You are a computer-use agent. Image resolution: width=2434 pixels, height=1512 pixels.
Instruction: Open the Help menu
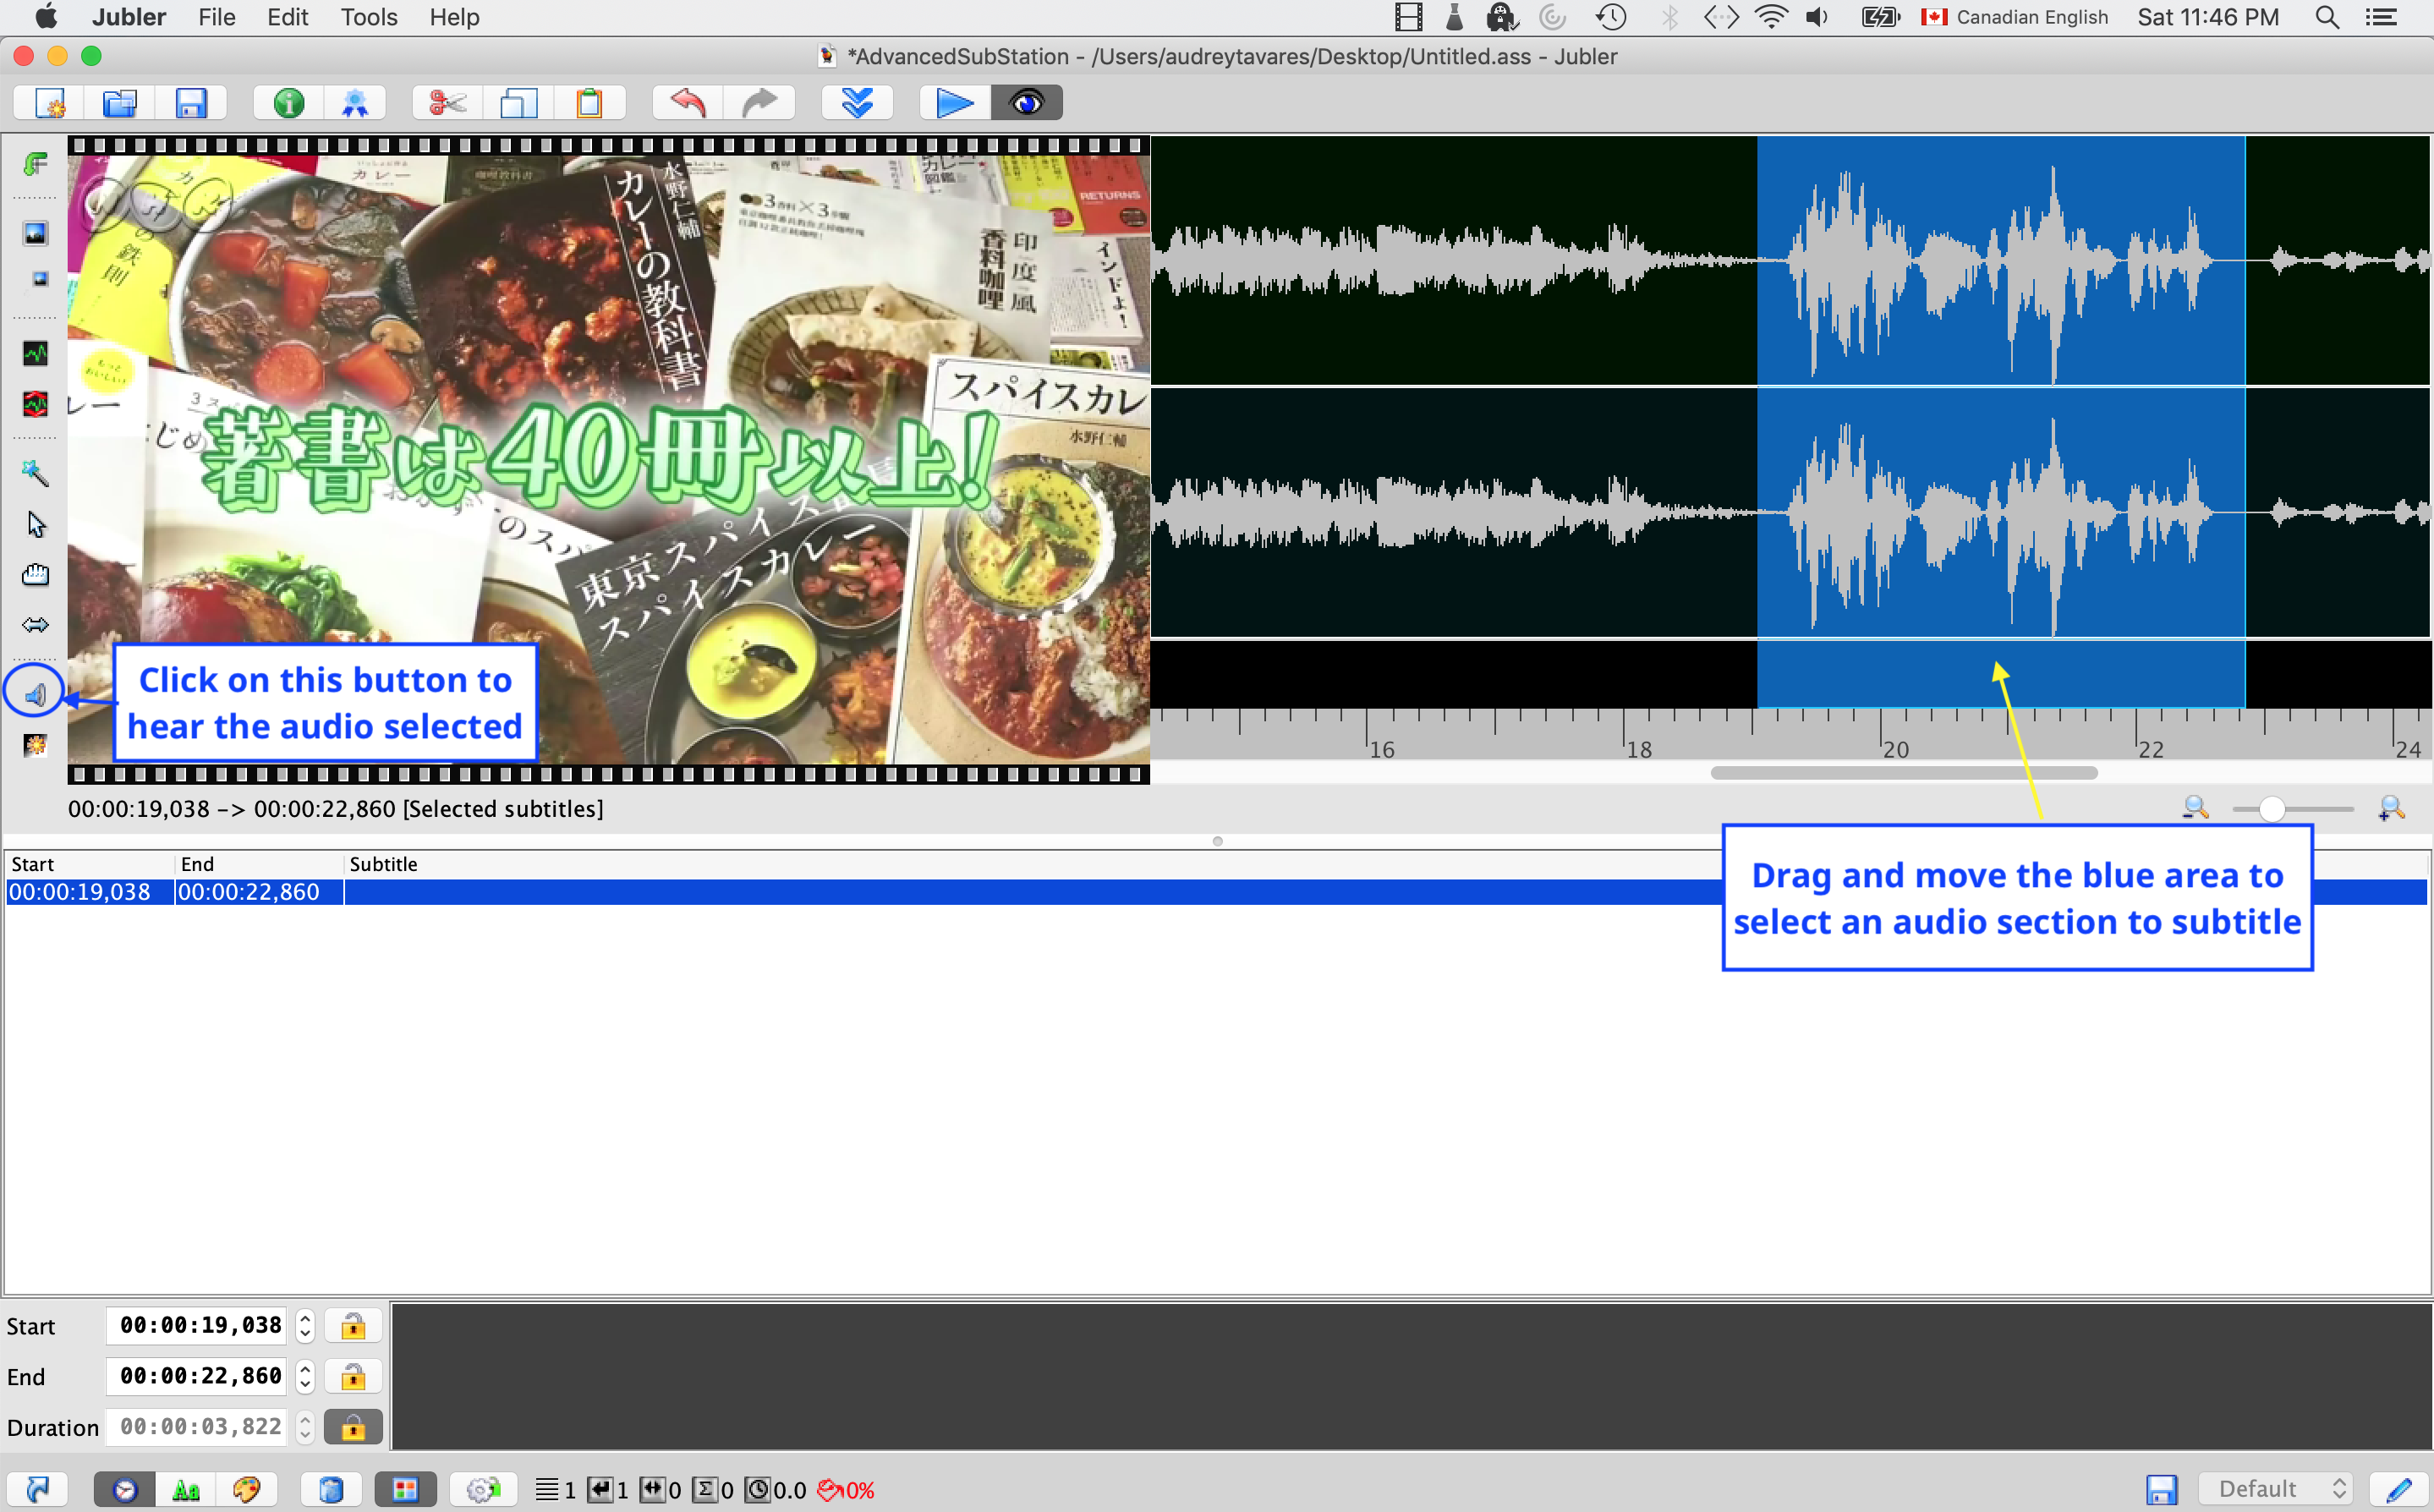(x=454, y=17)
